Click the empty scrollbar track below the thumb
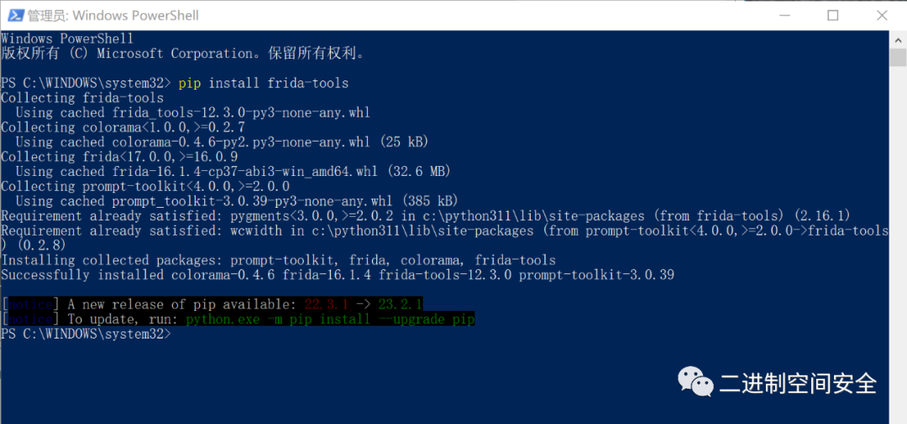 pos(898,242)
